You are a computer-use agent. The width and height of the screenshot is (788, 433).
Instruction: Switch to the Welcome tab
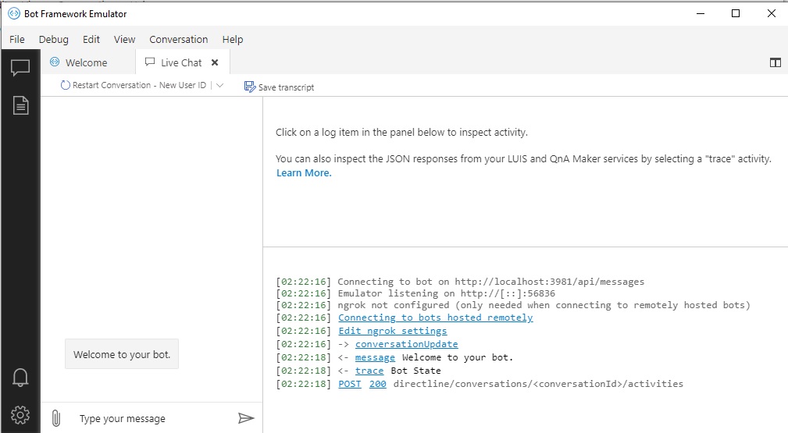point(79,62)
